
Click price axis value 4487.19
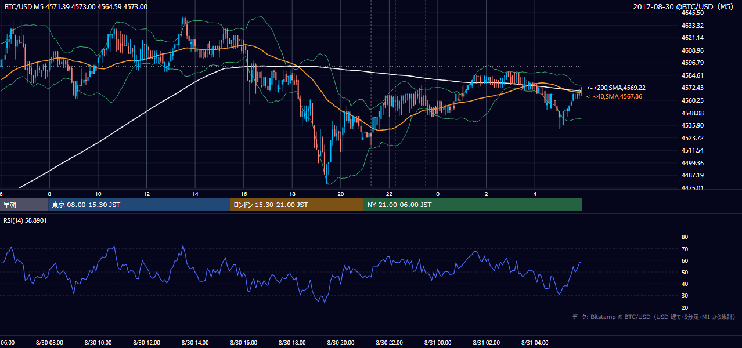(693, 175)
